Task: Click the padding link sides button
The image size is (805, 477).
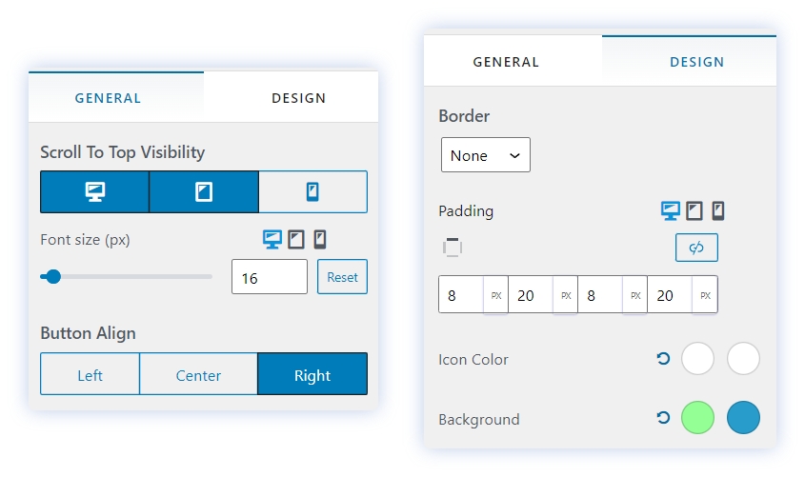Action: pos(696,248)
